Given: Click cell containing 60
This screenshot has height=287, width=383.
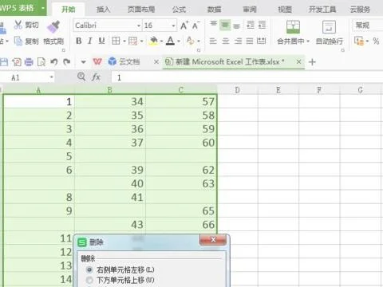Looking at the screenshot, I should point(181,143).
